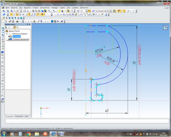The height and width of the screenshot is (137, 171).
Task: Open the view orientation dropdown arrow
Action: coord(30,11)
